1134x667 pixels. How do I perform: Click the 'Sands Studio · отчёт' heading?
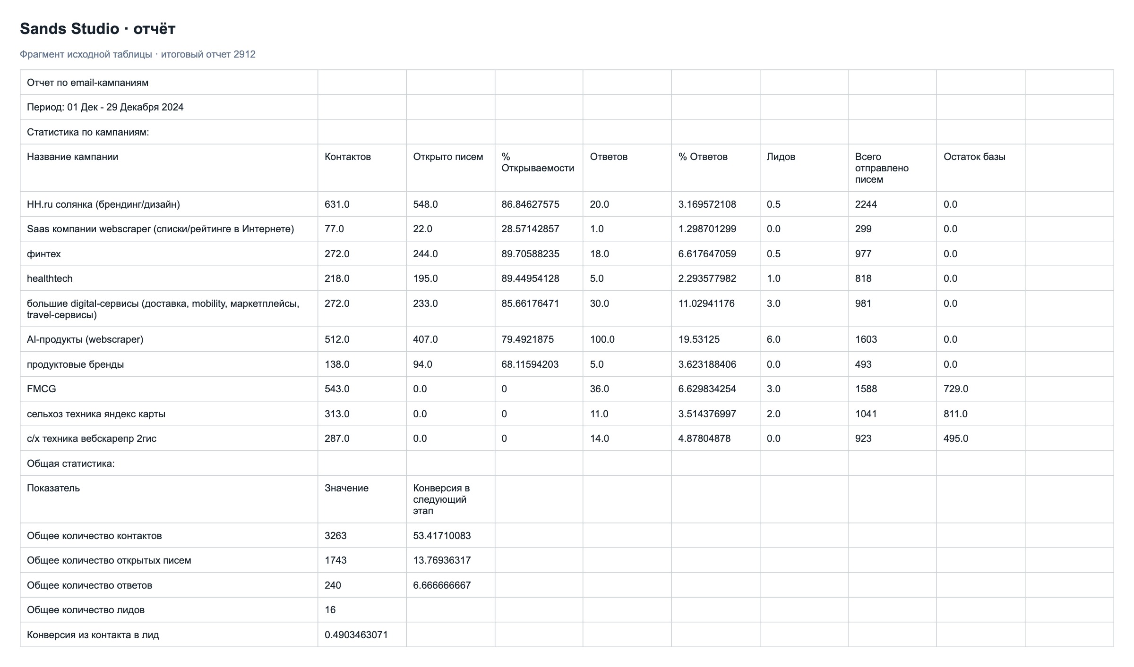[x=97, y=29]
